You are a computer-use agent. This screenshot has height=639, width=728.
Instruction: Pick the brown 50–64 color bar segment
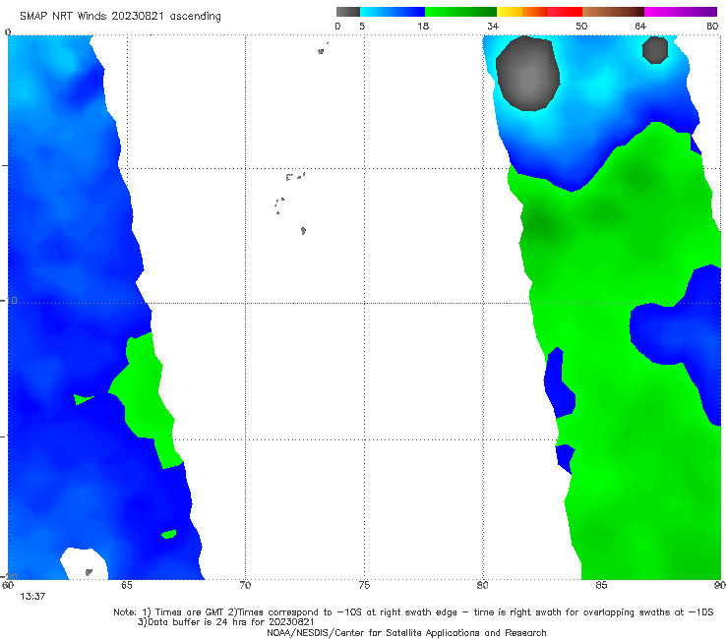point(613,12)
